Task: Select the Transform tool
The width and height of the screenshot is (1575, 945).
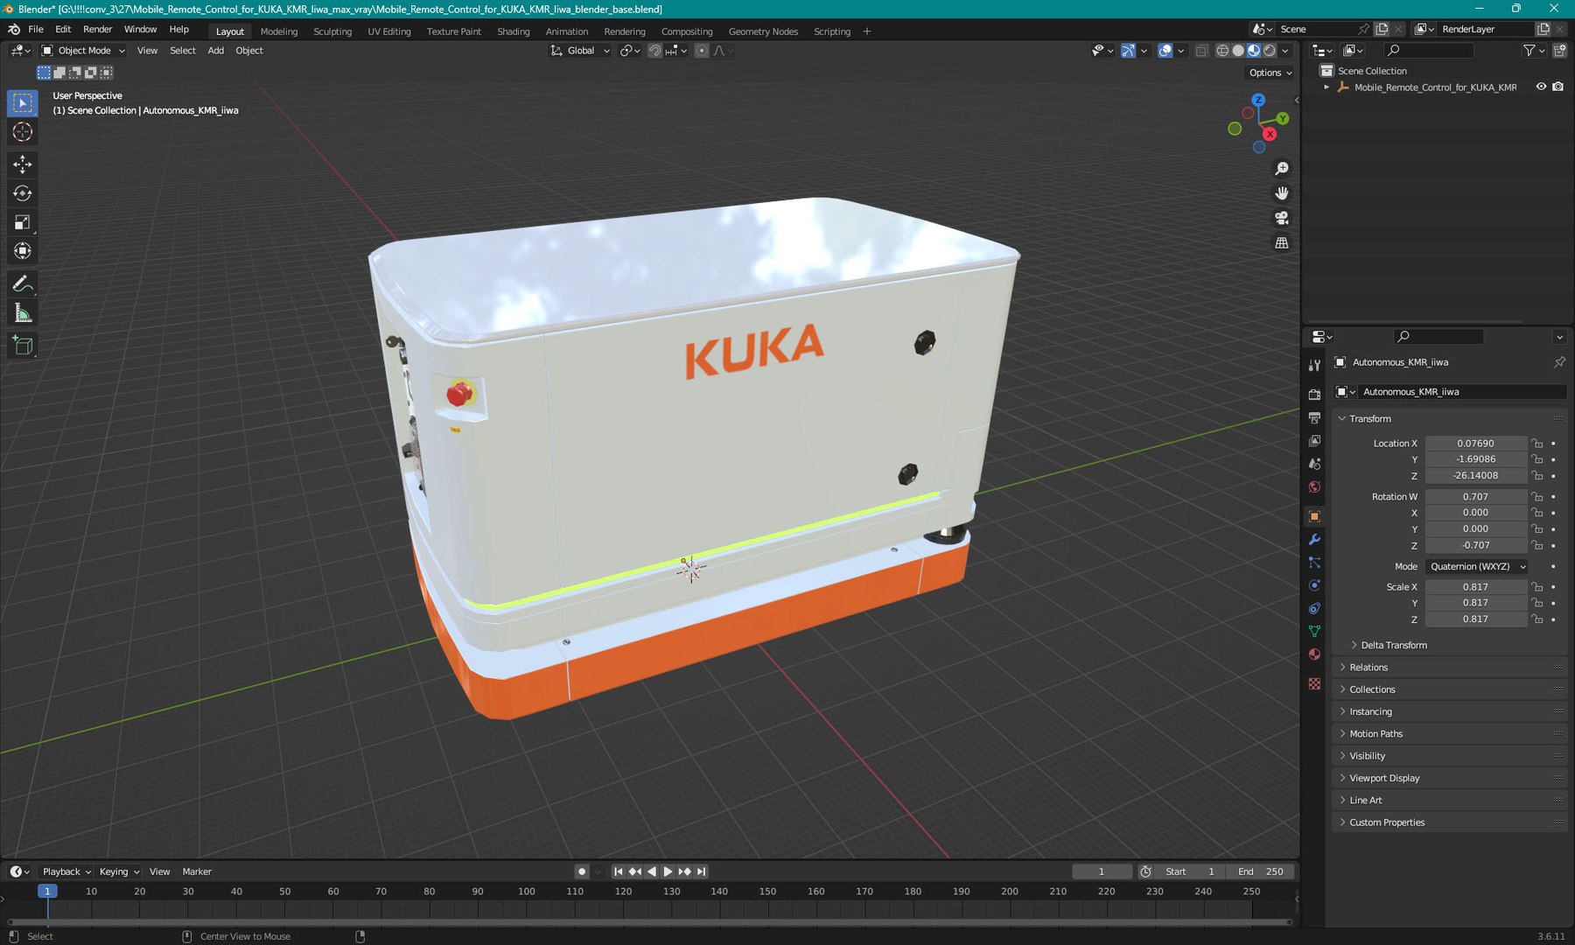Action: (23, 251)
